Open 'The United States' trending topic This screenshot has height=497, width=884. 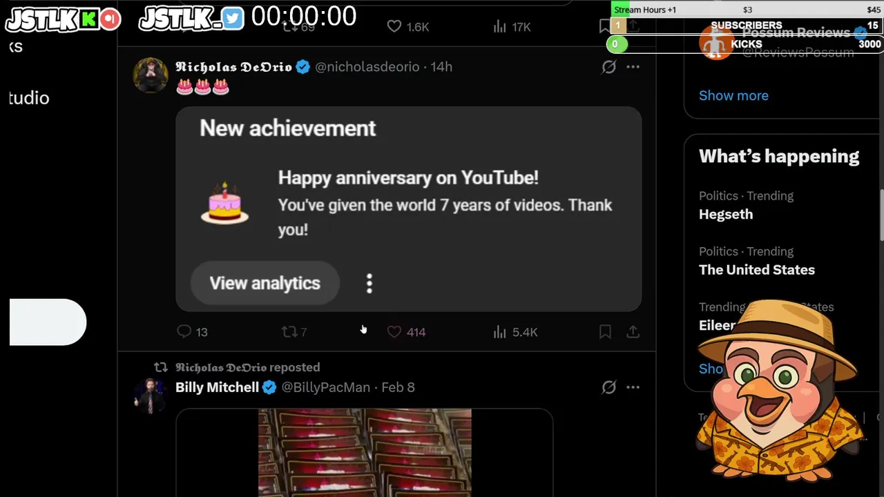coord(757,270)
